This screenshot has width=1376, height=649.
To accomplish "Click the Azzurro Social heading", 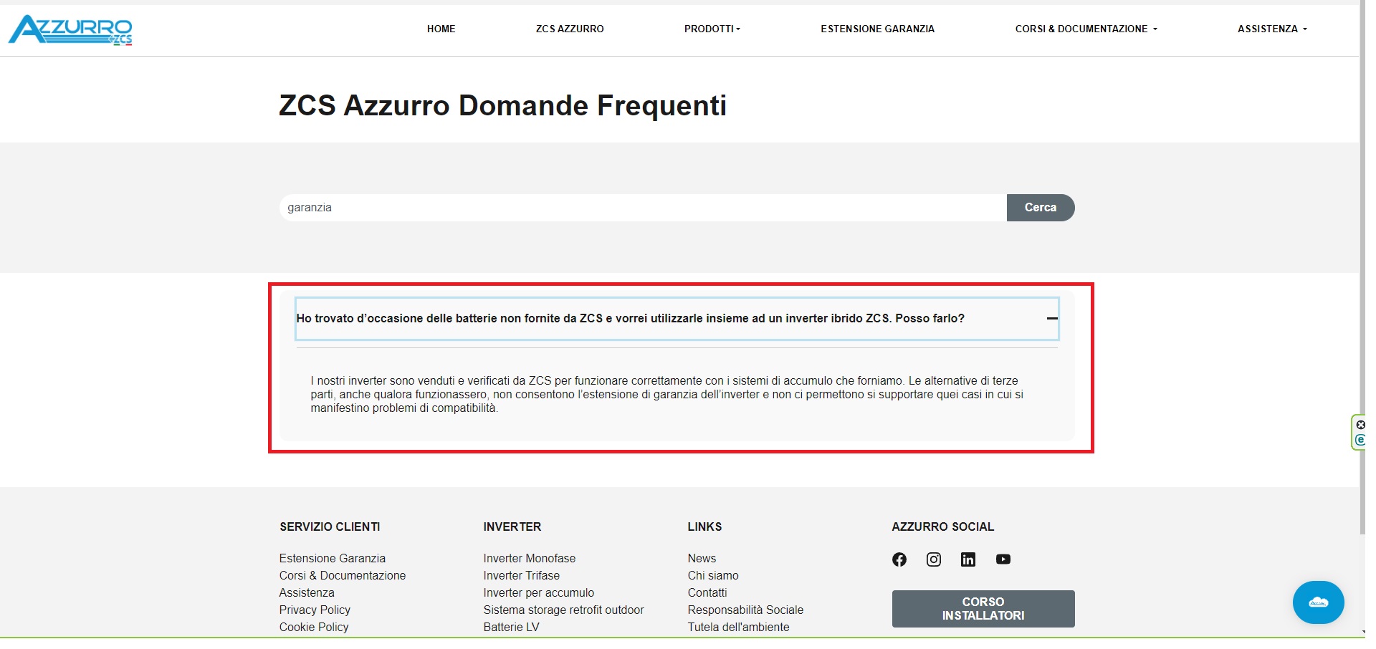I will point(942,527).
